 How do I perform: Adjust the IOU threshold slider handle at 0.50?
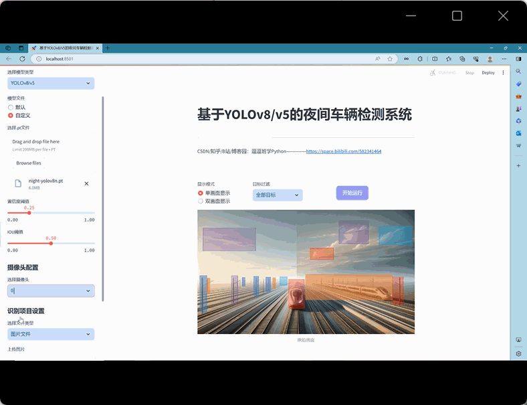(x=51, y=243)
